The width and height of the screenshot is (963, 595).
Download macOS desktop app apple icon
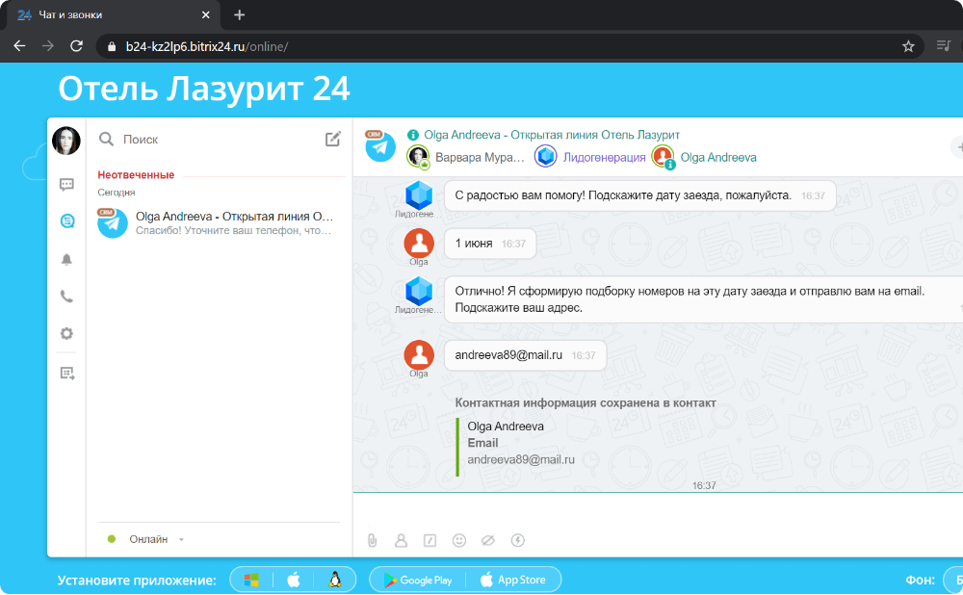click(294, 580)
